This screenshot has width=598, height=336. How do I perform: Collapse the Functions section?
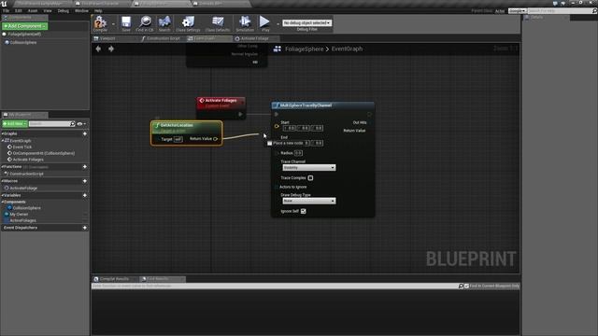2,167
